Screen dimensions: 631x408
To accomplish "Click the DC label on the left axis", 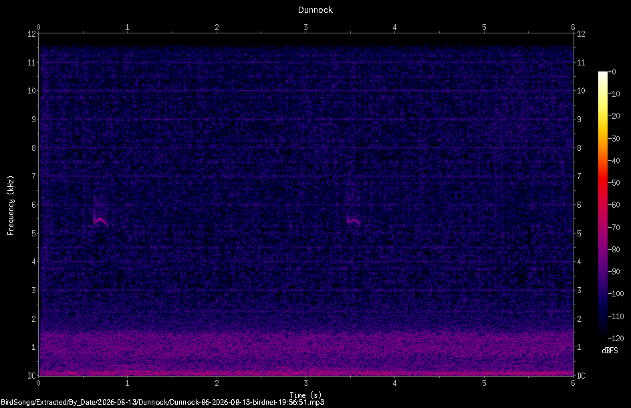I will (32, 376).
